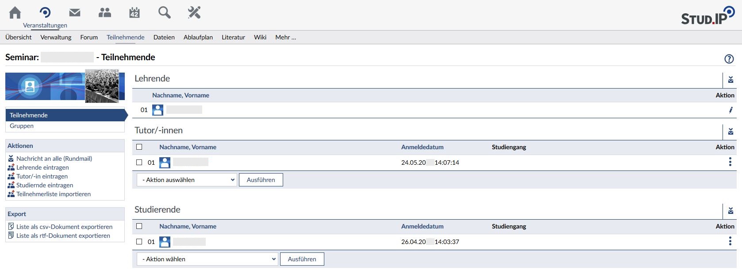Open the calendar planner icon
The width and height of the screenshot is (742, 275).
[135, 13]
